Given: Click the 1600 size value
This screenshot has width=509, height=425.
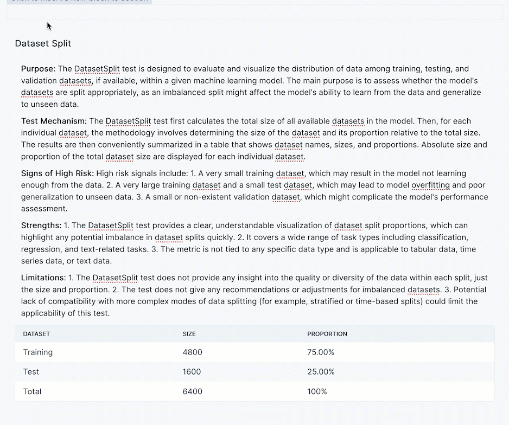Looking at the screenshot, I should point(192,372).
